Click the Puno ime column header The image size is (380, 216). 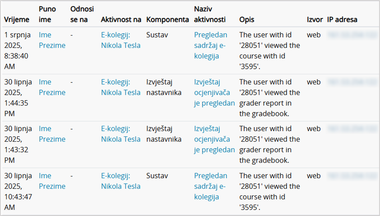[x=47, y=14]
